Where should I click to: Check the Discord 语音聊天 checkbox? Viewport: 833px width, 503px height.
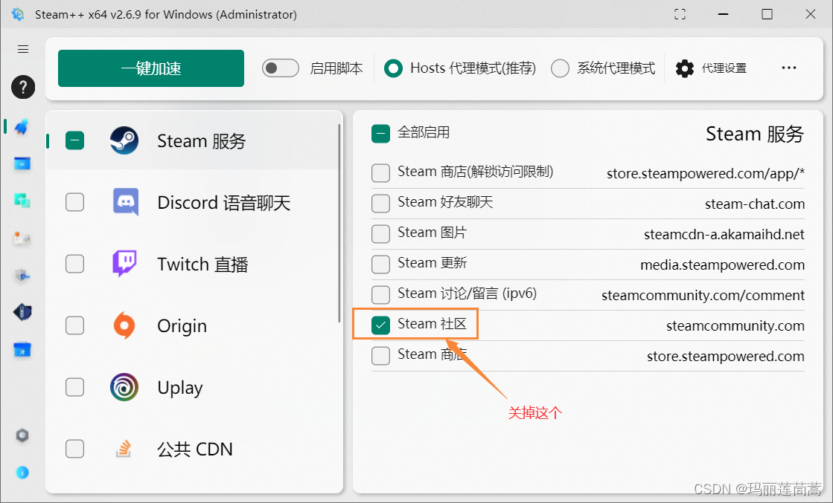pos(75,202)
